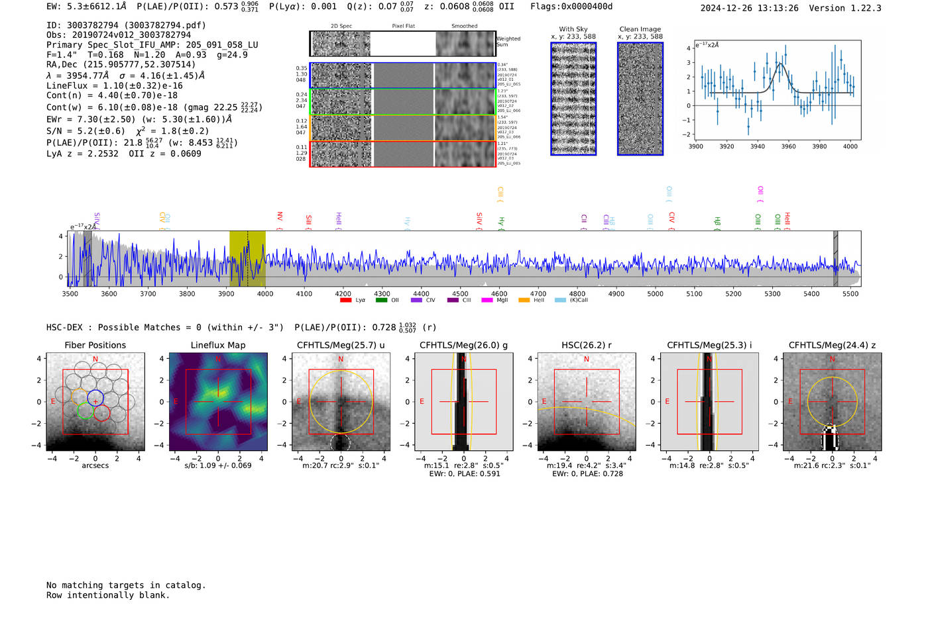Click the Clean Image panel

tap(640, 99)
